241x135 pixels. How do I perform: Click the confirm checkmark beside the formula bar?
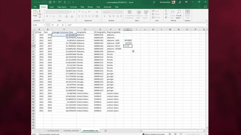point(58,25)
